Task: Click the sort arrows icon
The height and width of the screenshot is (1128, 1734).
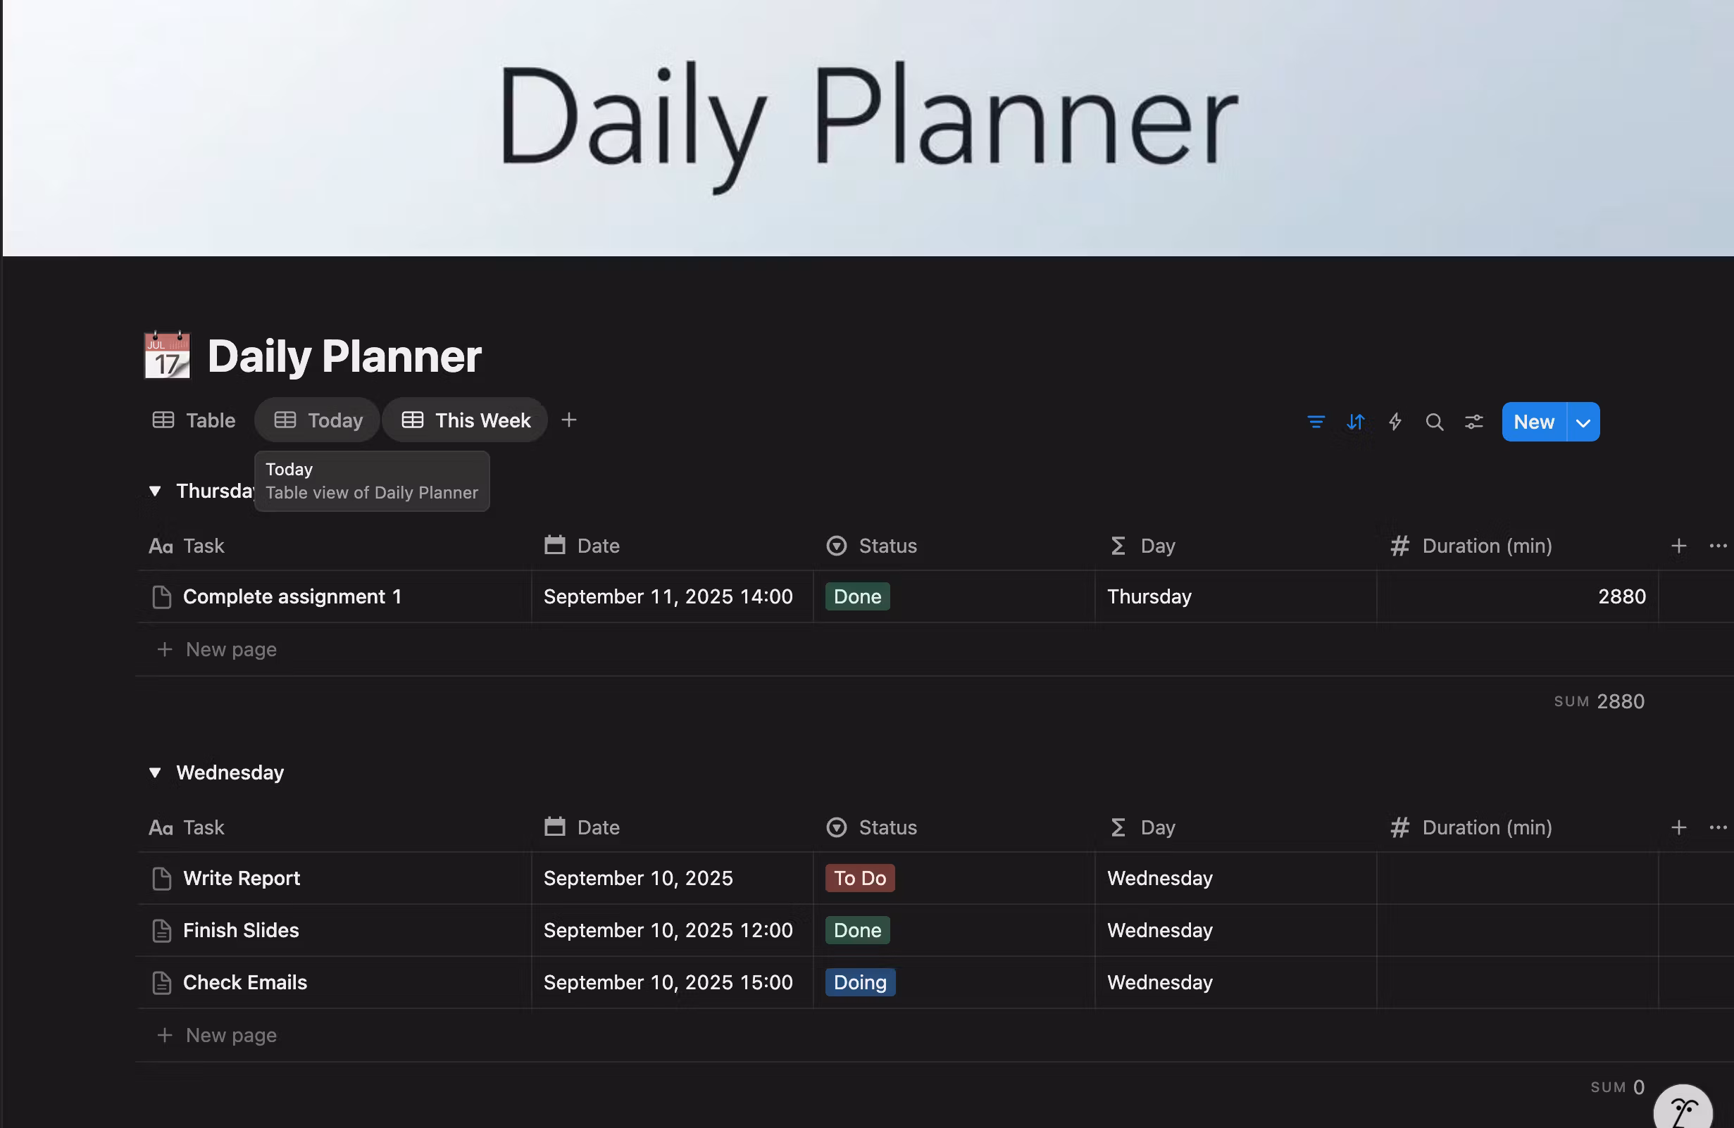Action: 1355,422
